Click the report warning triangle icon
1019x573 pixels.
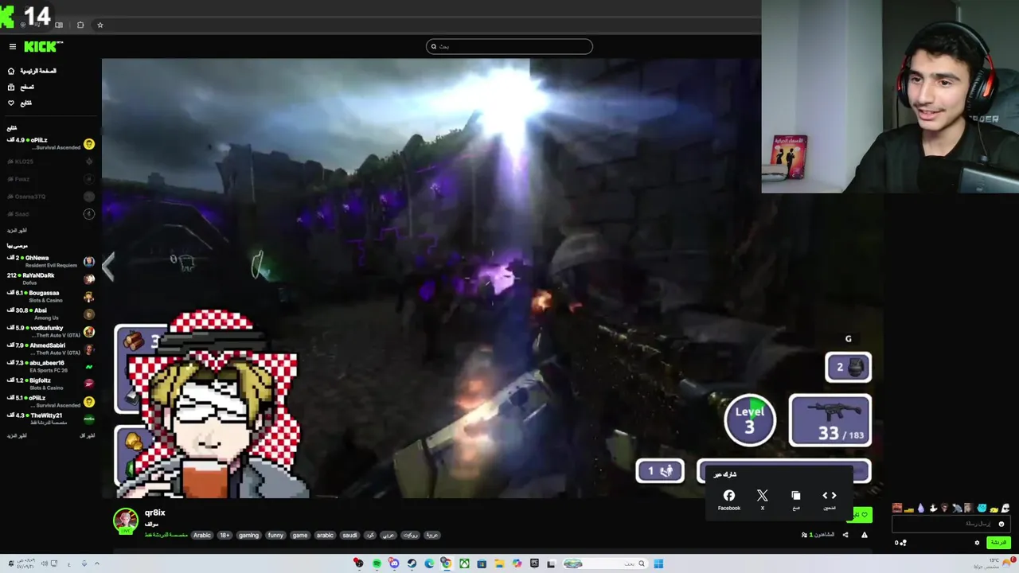pos(865,535)
